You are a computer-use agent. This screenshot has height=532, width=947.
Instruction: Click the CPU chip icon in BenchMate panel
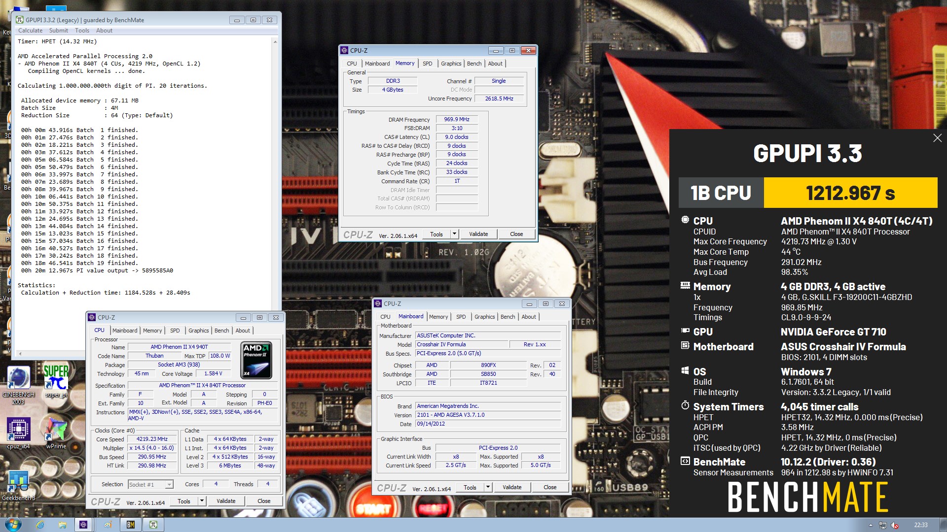[x=685, y=220]
